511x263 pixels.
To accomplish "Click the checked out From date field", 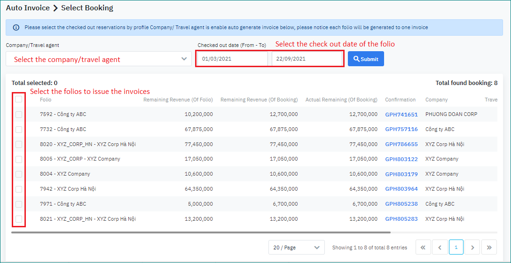I will click(232, 59).
